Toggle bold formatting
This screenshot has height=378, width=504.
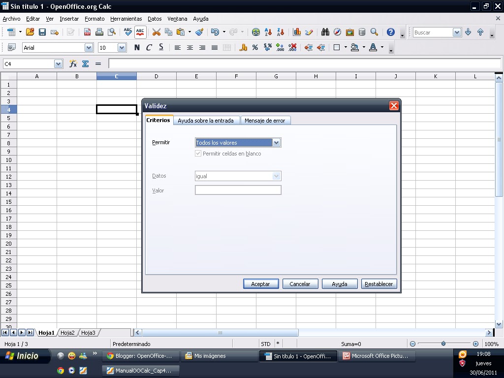(137, 47)
